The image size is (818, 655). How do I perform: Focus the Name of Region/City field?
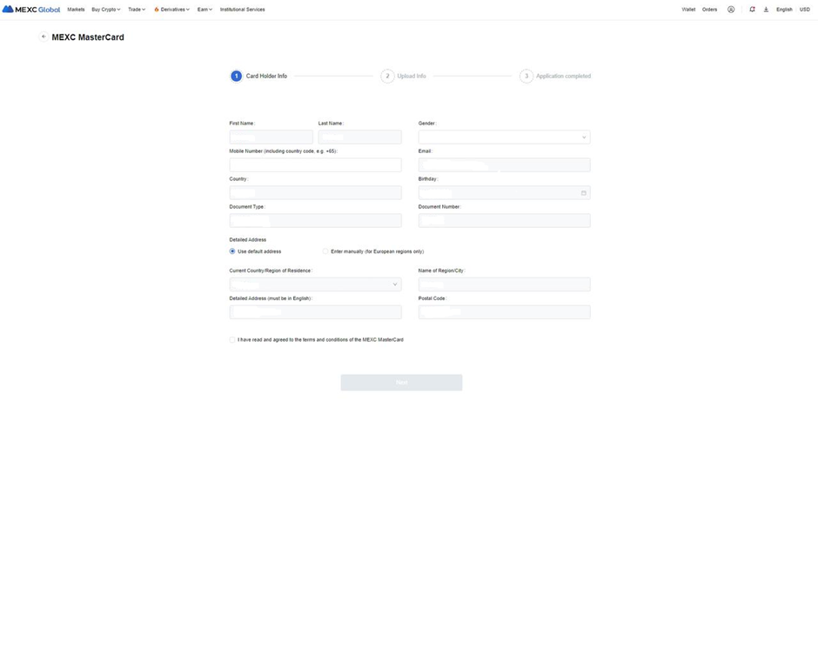coord(504,284)
